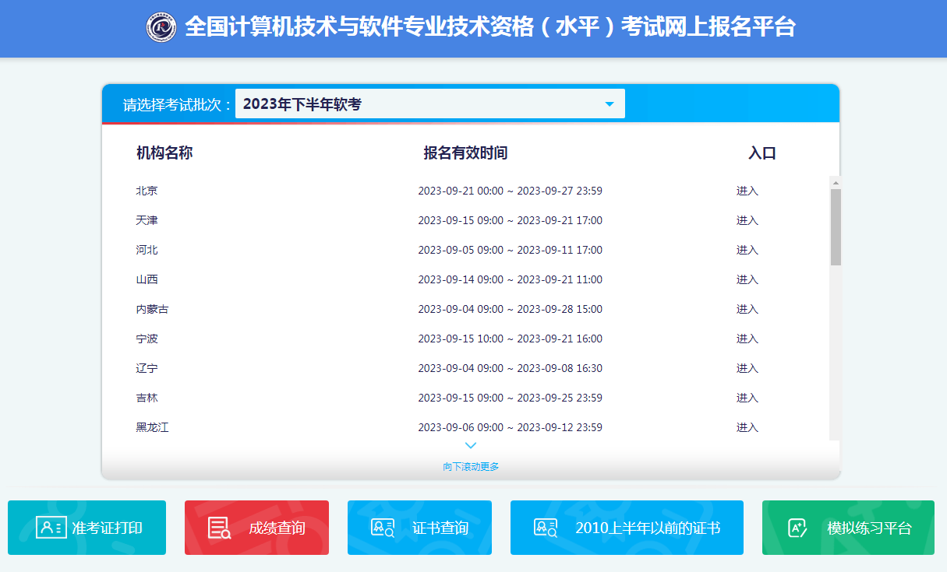Click 进入 for 黑龙江 province
The width and height of the screenshot is (947, 572).
point(747,426)
